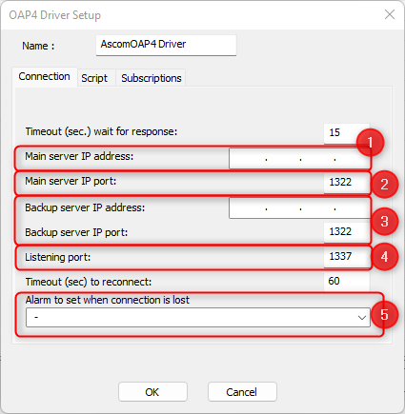Click the Backup server IP port field
The width and height of the screenshot is (405, 414).
pos(347,232)
